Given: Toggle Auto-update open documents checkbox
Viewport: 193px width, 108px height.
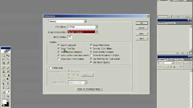Looking at the screenshot, I should 59,55.
